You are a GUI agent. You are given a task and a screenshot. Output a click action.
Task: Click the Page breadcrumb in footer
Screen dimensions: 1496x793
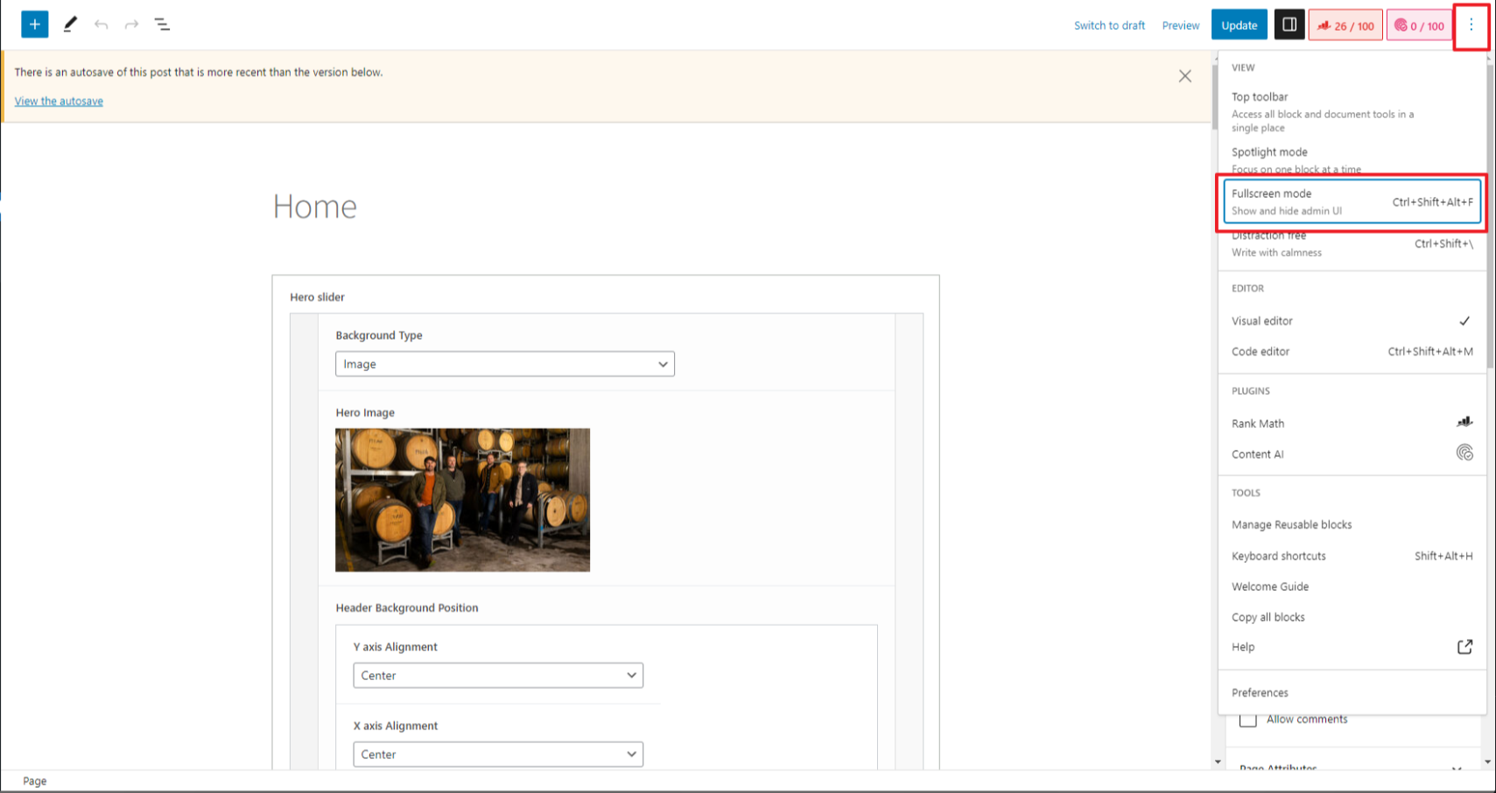tap(35, 781)
